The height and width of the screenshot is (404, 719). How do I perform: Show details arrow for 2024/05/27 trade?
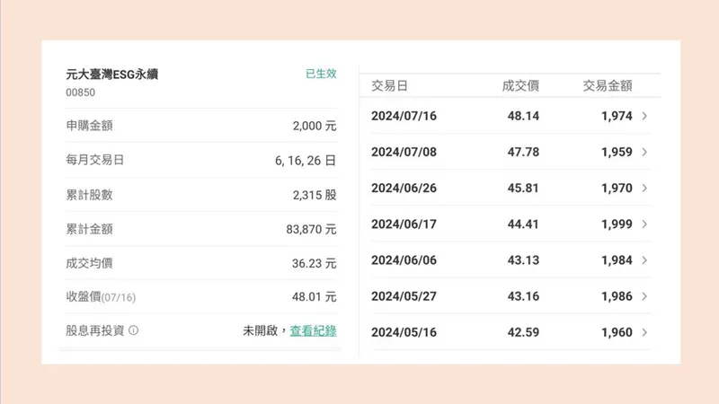(645, 296)
